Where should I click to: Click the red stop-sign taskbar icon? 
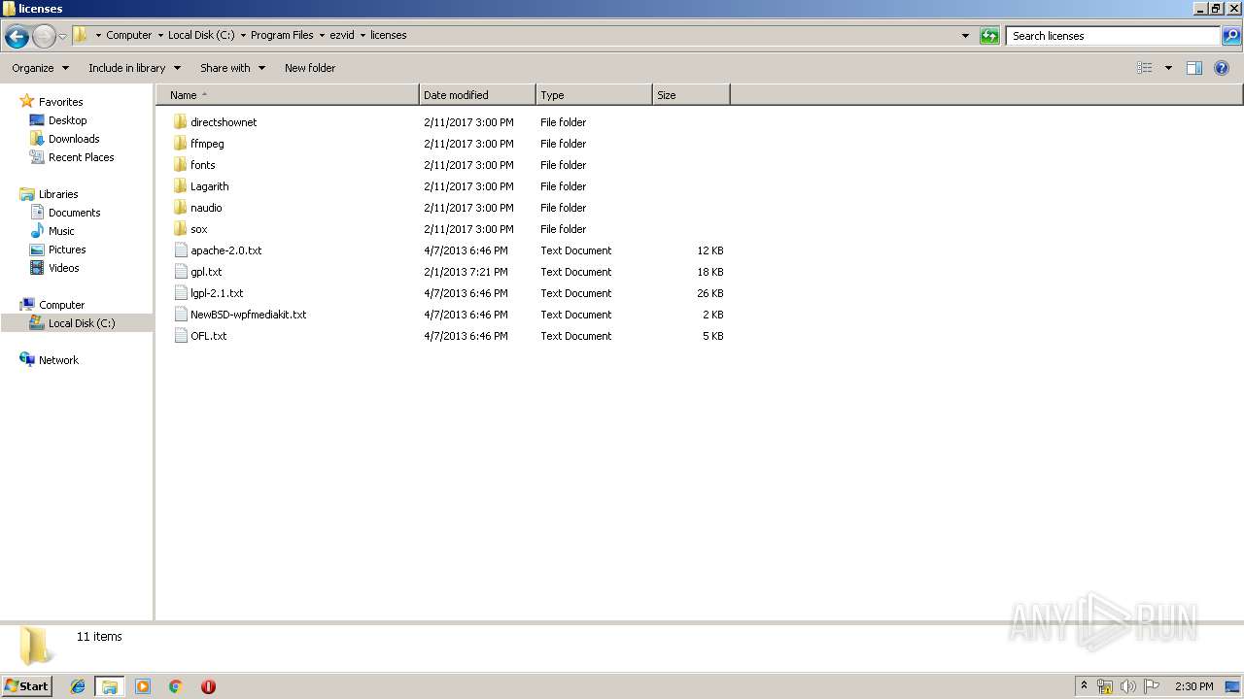click(208, 686)
